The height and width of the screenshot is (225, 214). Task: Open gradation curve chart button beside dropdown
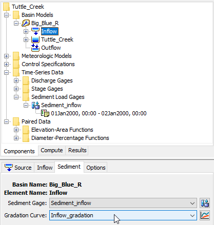coord(205,215)
